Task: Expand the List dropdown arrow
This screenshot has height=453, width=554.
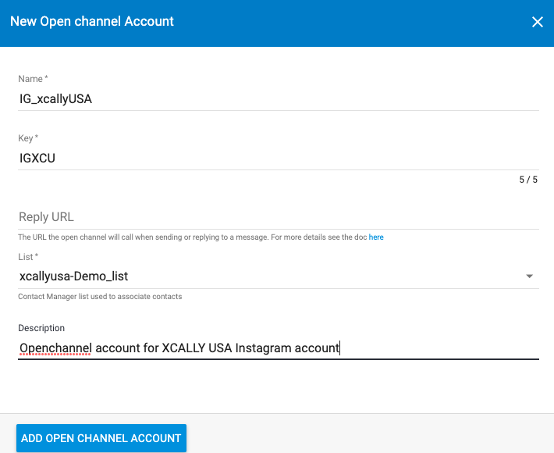Action: click(529, 276)
